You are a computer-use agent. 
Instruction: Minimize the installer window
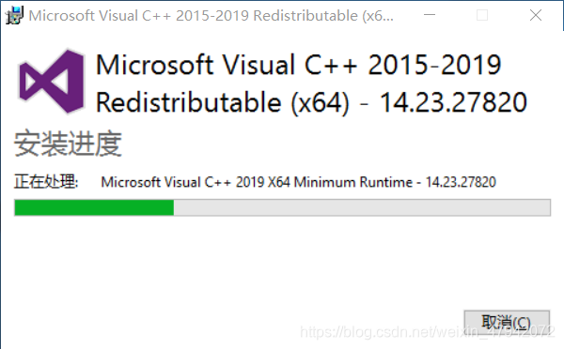(430, 15)
